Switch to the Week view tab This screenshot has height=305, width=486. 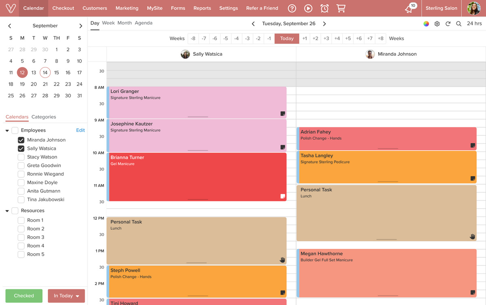[x=108, y=23]
